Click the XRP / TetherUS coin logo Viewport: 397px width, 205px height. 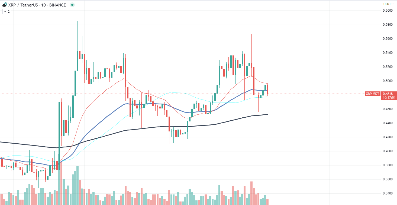click(x=4, y=5)
